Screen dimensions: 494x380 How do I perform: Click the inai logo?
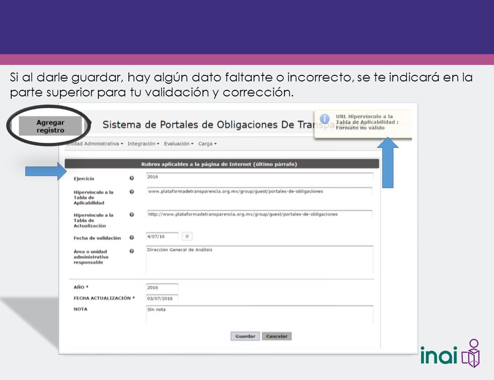point(450,354)
